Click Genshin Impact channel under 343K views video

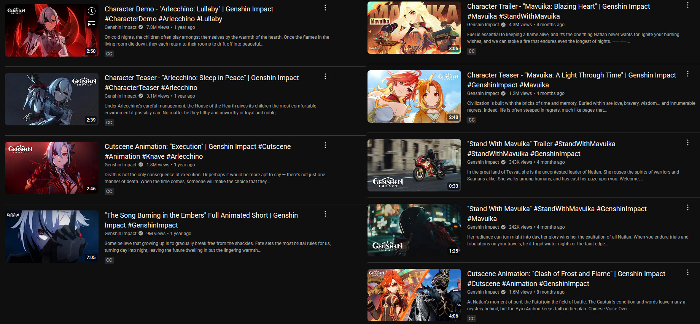point(483,162)
